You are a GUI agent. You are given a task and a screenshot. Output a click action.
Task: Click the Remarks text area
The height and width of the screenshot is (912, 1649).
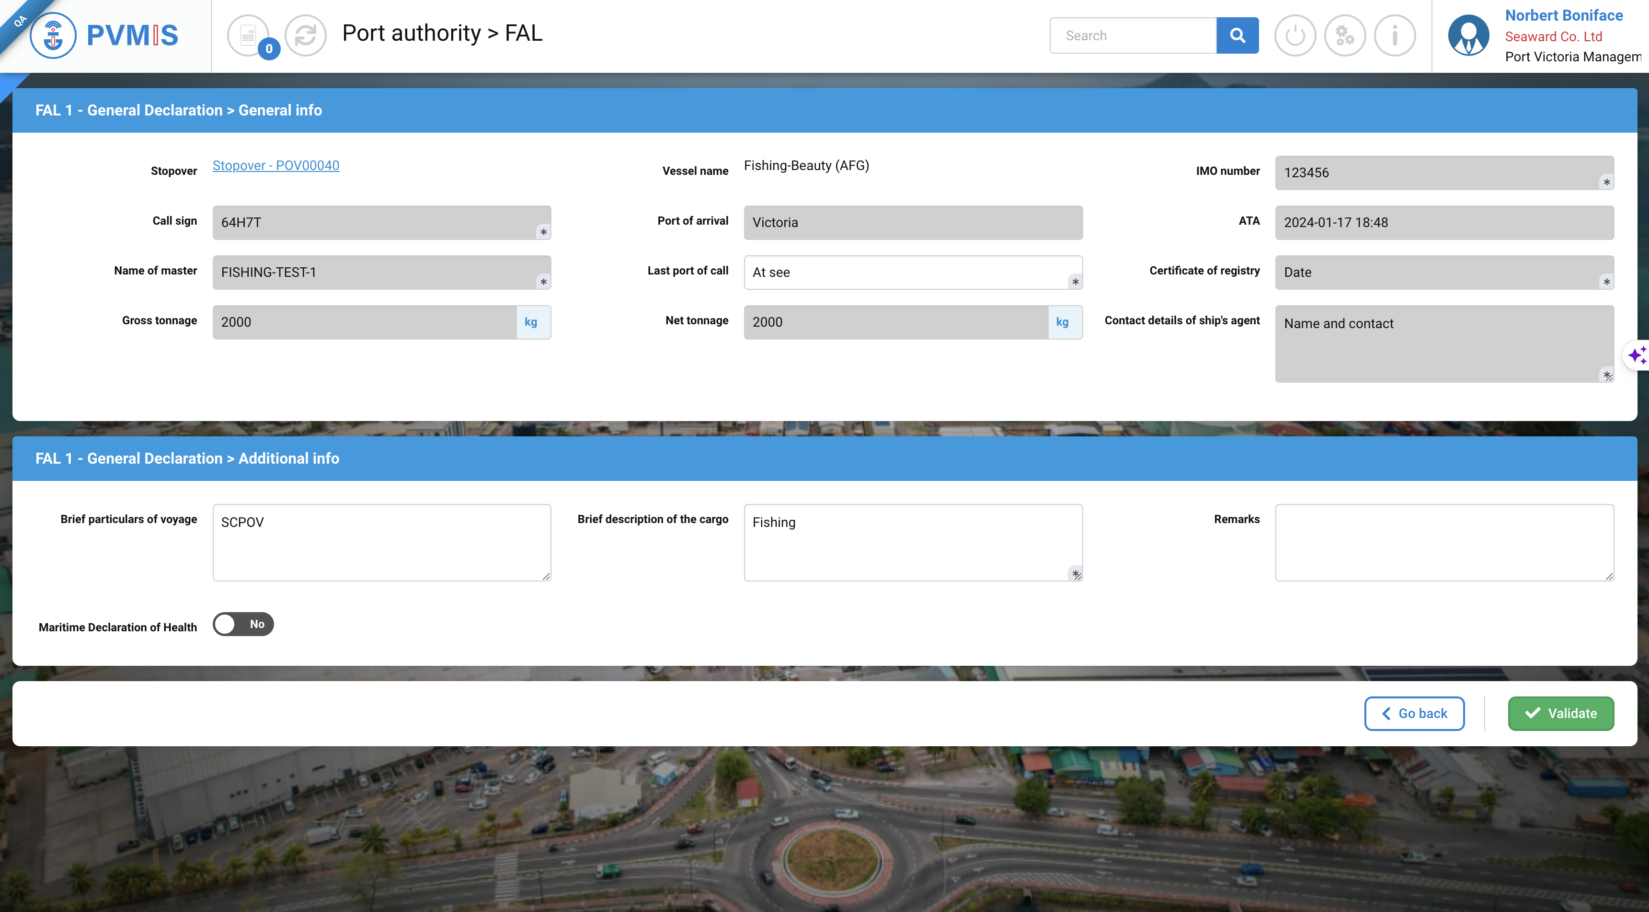pyautogui.click(x=1443, y=542)
